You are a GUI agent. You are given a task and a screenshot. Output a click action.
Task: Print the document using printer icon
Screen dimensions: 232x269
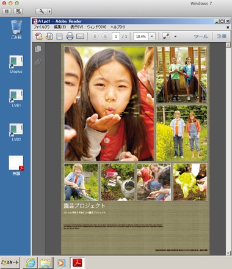click(x=70, y=37)
